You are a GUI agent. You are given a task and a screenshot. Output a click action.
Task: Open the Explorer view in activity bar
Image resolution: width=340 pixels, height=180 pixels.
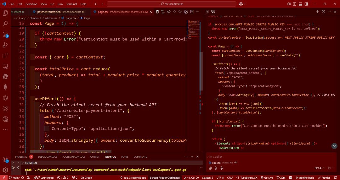[5, 13]
